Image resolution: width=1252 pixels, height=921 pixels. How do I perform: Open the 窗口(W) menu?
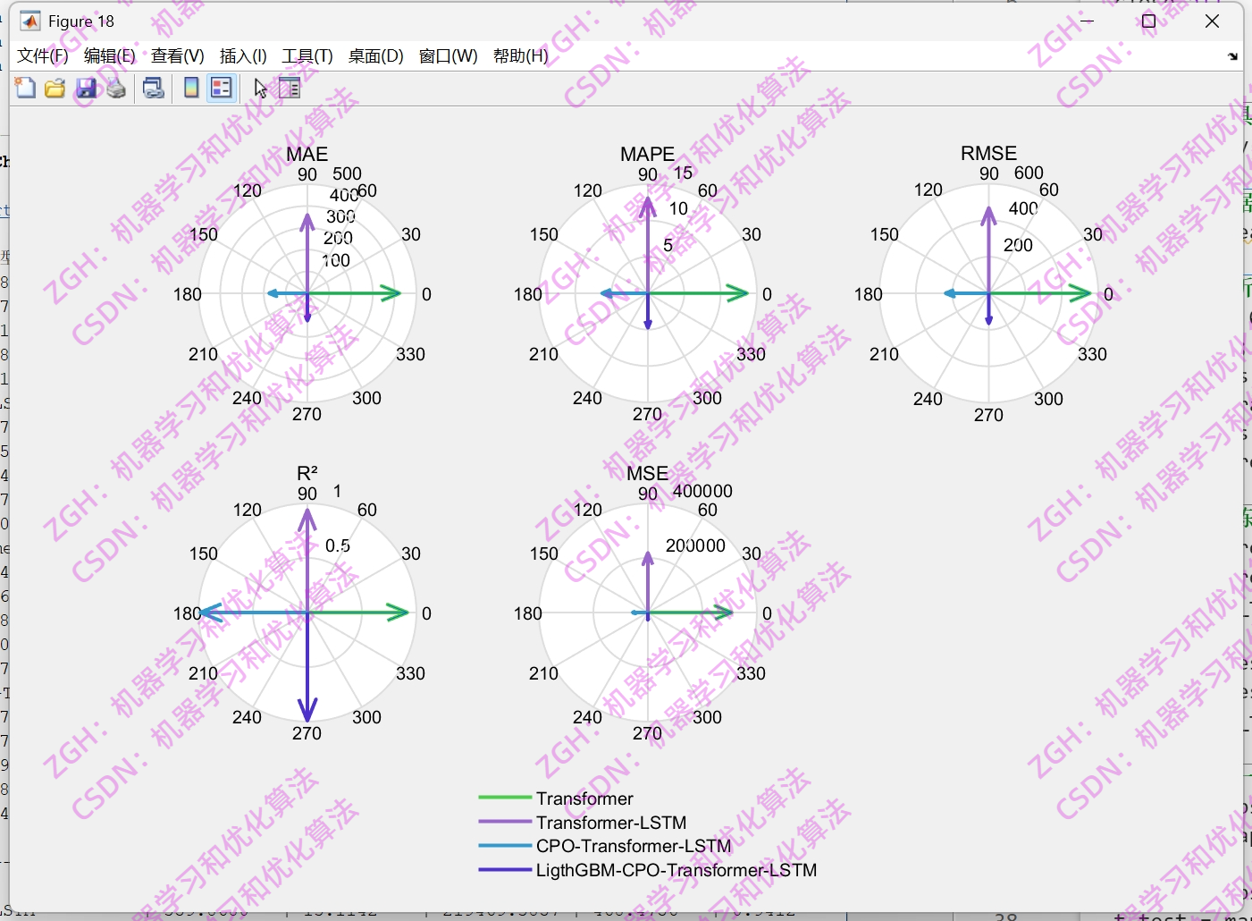point(448,55)
